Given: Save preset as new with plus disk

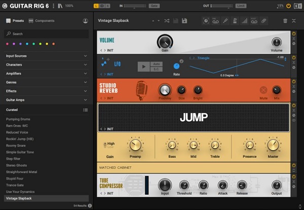Looking at the screenshot, I should [x=184, y=21].
